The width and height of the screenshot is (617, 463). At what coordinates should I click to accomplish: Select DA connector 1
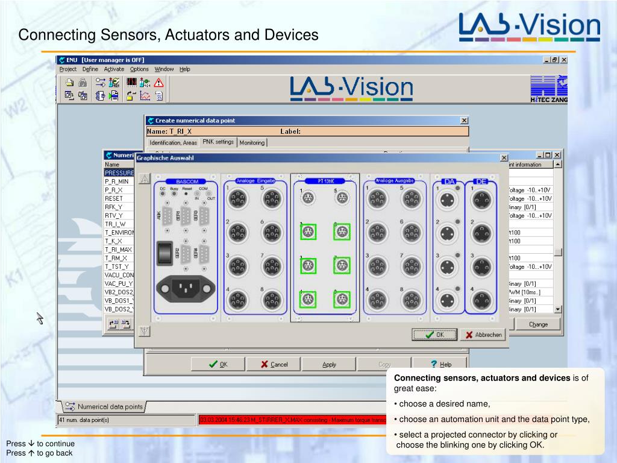point(448,200)
